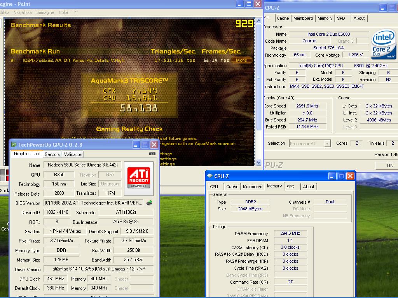Click the 2651.9 MHz Core Speed value
Image resolution: width=398 pixels, height=298 pixels.
click(307, 106)
